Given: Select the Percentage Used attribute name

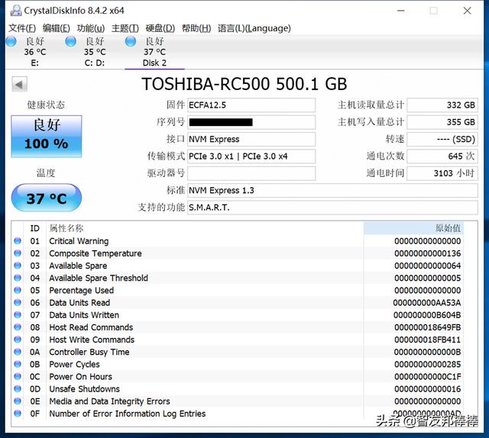Looking at the screenshot, I should pyautogui.click(x=82, y=290).
